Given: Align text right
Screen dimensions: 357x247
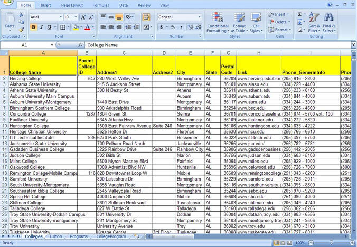Looking at the screenshot, I should 119,27.
